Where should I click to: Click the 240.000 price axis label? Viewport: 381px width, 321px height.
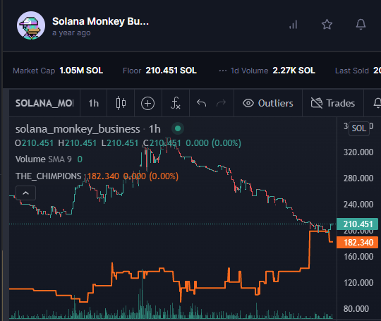pos(358,205)
